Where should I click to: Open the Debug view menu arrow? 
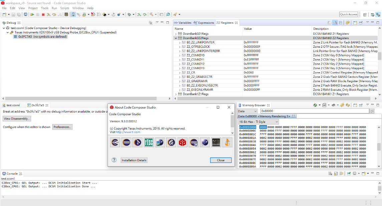[x=157, y=22]
